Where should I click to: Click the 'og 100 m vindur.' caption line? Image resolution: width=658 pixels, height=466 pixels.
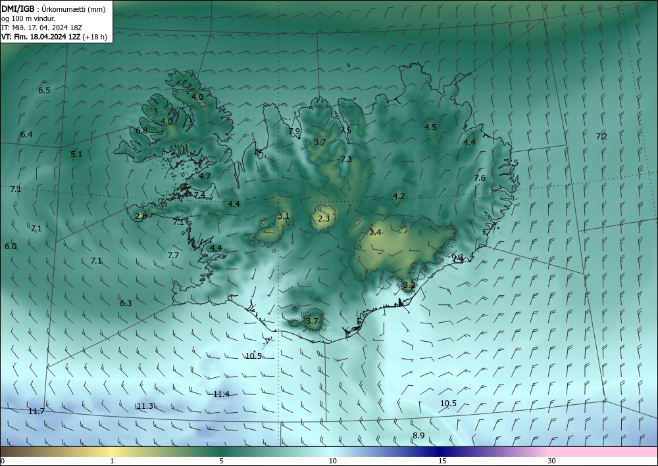(x=28, y=18)
